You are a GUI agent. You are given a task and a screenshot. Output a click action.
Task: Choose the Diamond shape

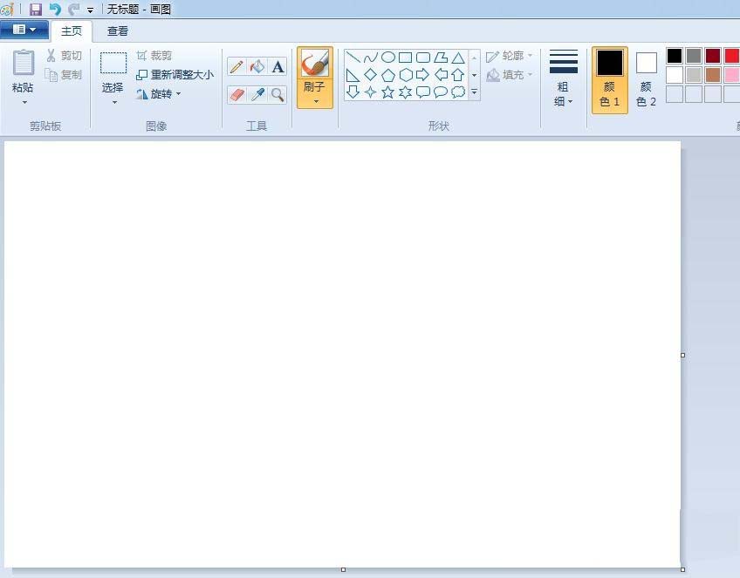371,75
